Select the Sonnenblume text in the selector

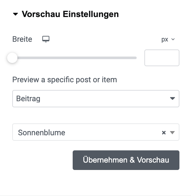pyautogui.click(x=41, y=132)
